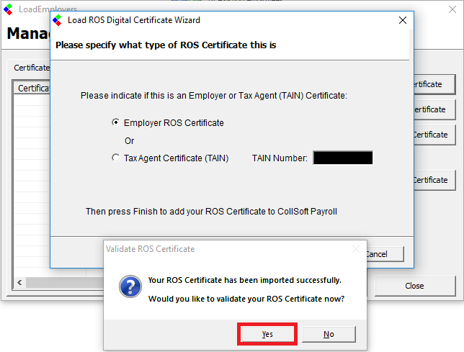Select the Employer ROS Certificate option

tap(116, 123)
